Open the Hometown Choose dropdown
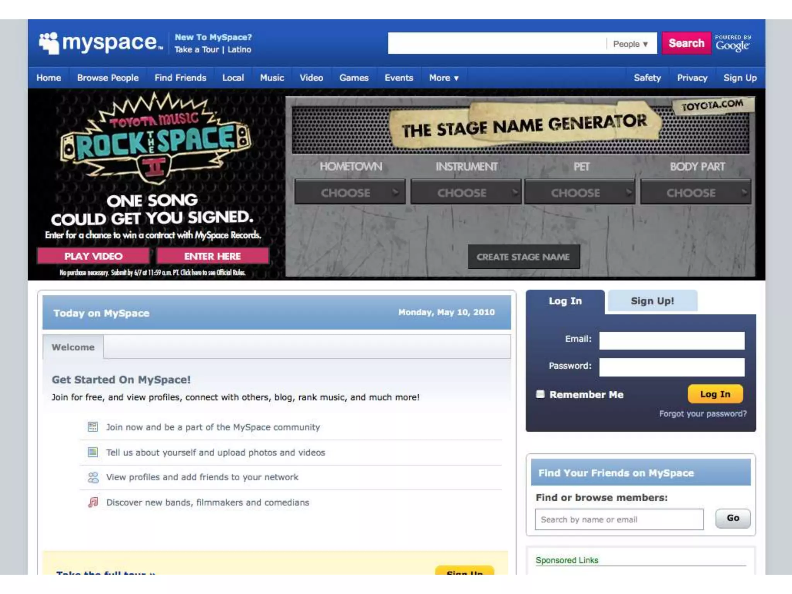Screen dimensions: 792x594 click(x=350, y=192)
